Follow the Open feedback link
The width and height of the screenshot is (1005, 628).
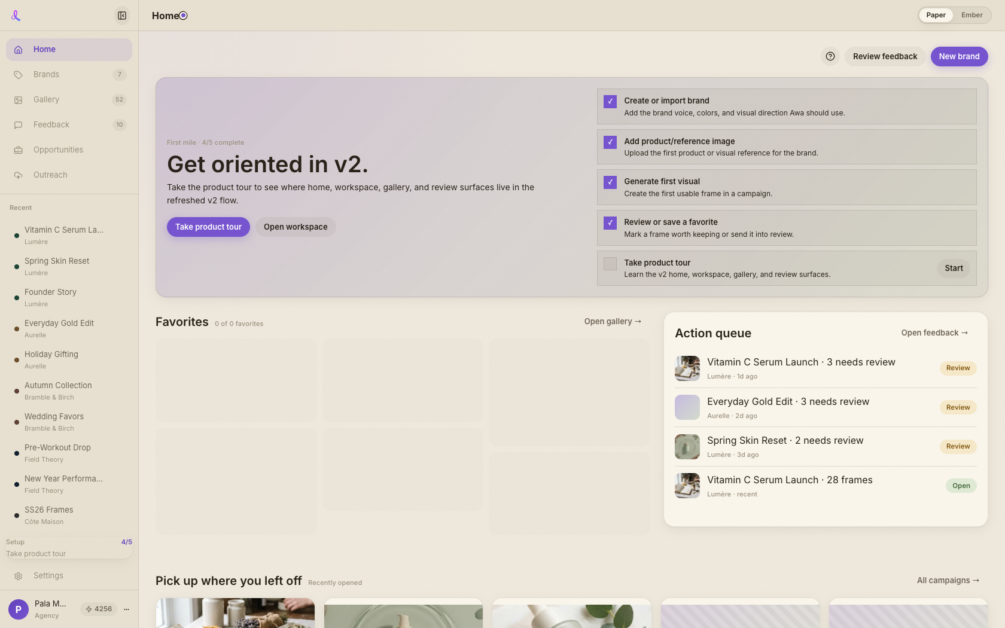click(934, 333)
